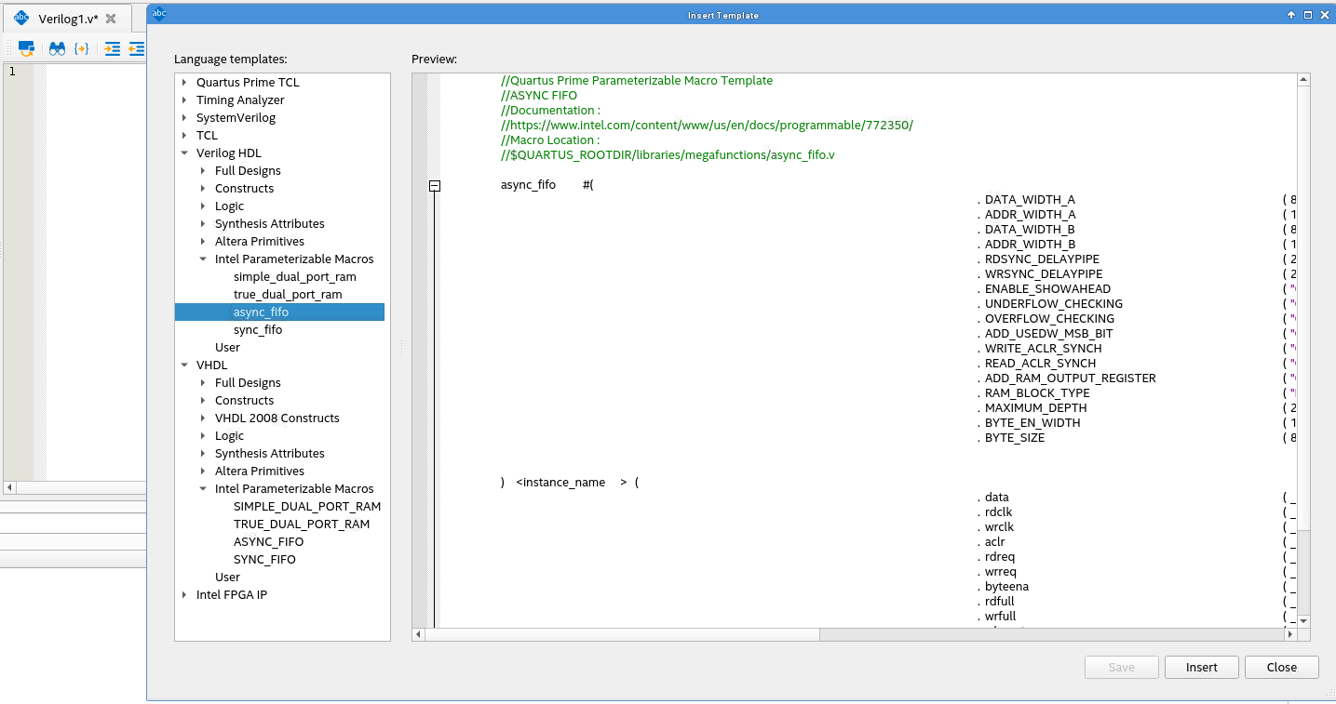This screenshot has width=1336, height=704.
Task: Select the sync_fifo template
Action: [258, 330]
